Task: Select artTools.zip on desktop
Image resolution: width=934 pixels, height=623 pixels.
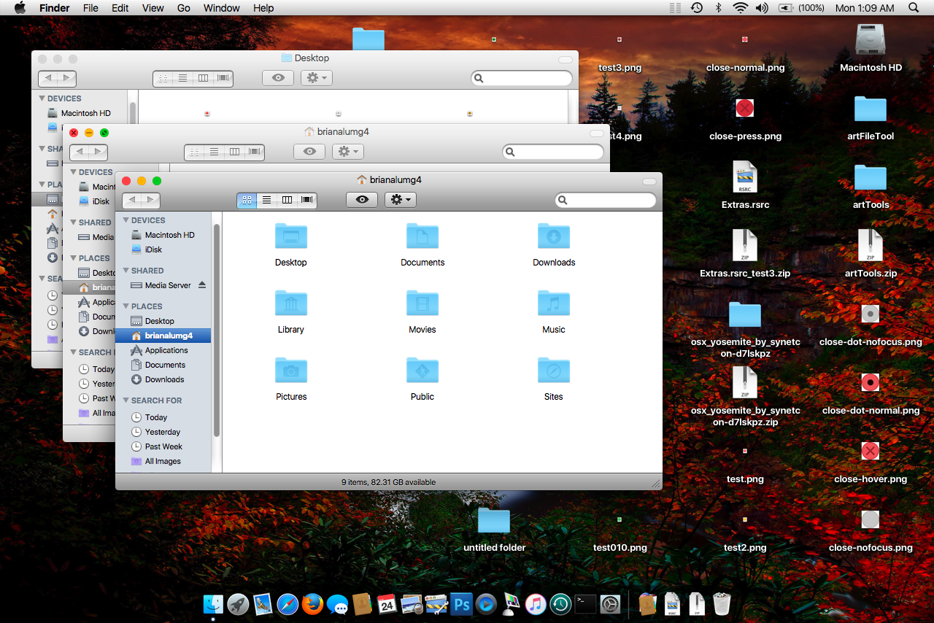Action: click(871, 245)
